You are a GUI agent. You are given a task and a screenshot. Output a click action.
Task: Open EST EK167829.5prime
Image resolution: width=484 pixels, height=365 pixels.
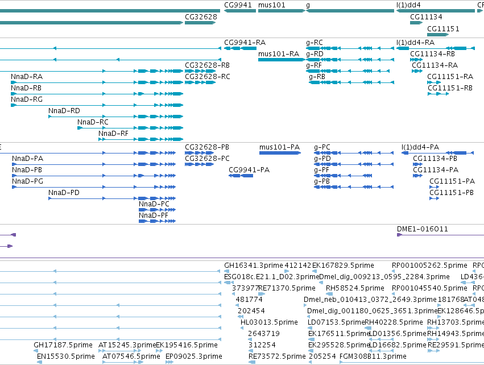(x=343, y=266)
